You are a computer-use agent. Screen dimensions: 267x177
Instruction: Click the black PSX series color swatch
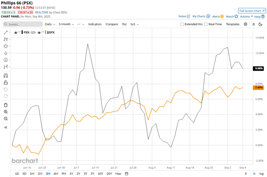22,32
